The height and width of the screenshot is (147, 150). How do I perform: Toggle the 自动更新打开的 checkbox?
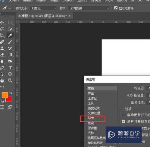123,115
